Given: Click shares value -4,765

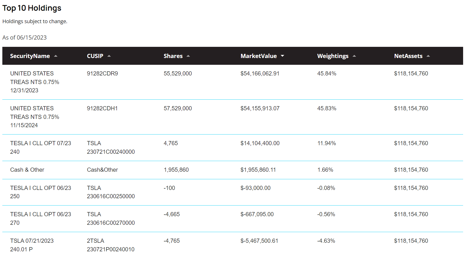Looking at the screenshot, I should tap(172, 241).
